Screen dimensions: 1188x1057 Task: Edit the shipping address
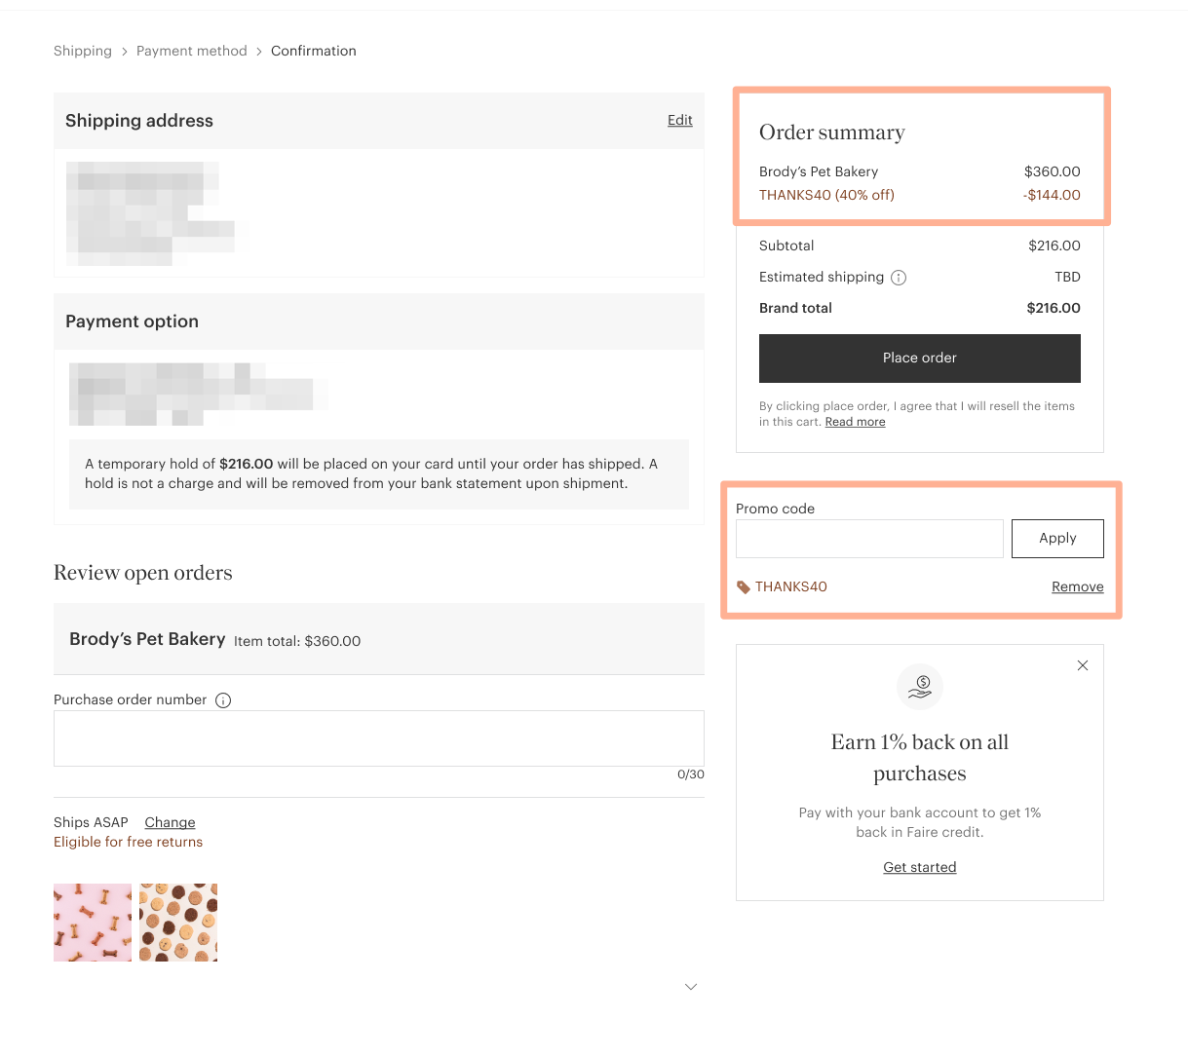(680, 120)
